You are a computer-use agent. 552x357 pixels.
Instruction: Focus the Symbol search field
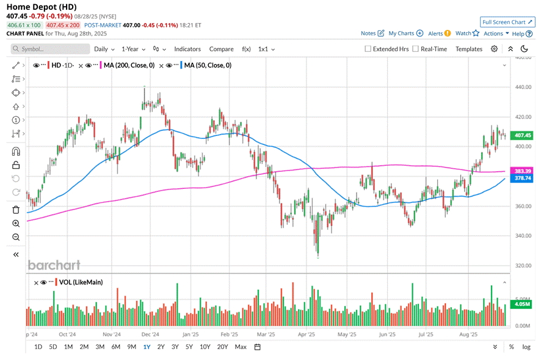pyautogui.click(x=50, y=49)
